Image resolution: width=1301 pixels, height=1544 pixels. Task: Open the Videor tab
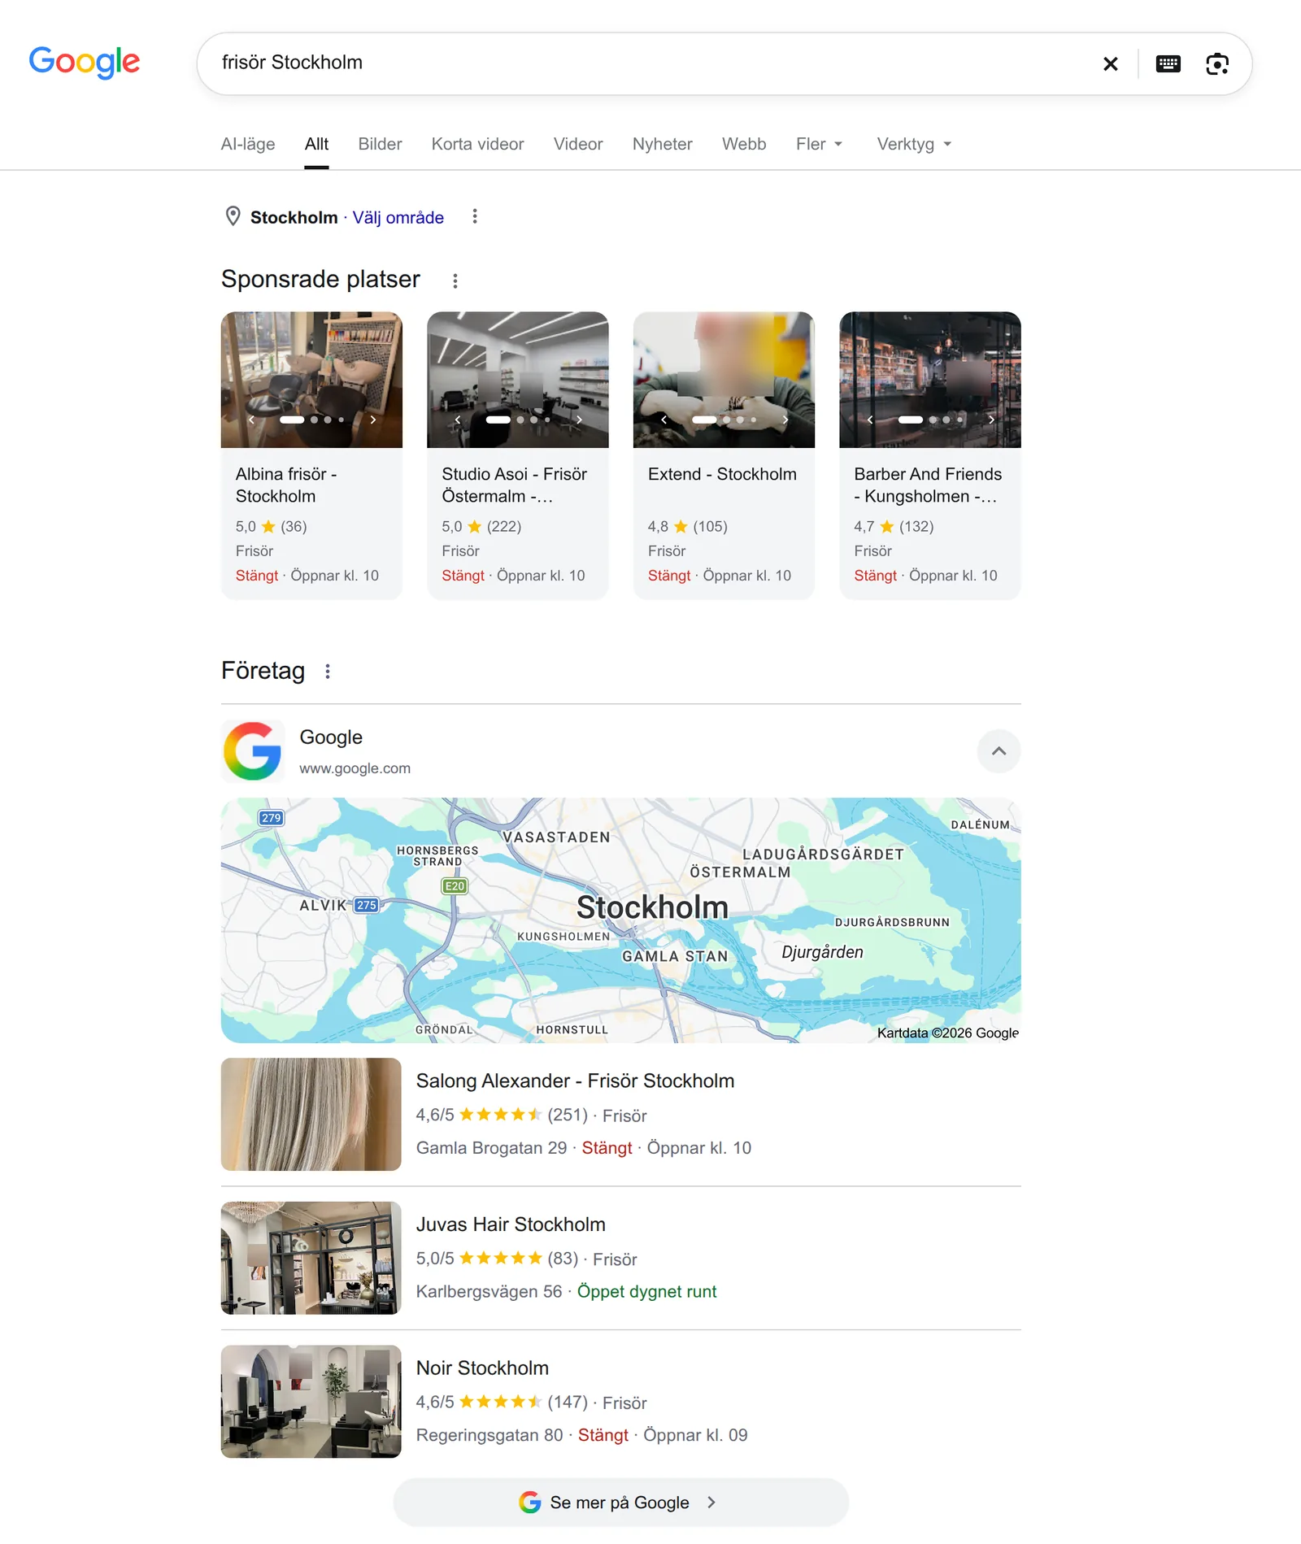tap(578, 144)
